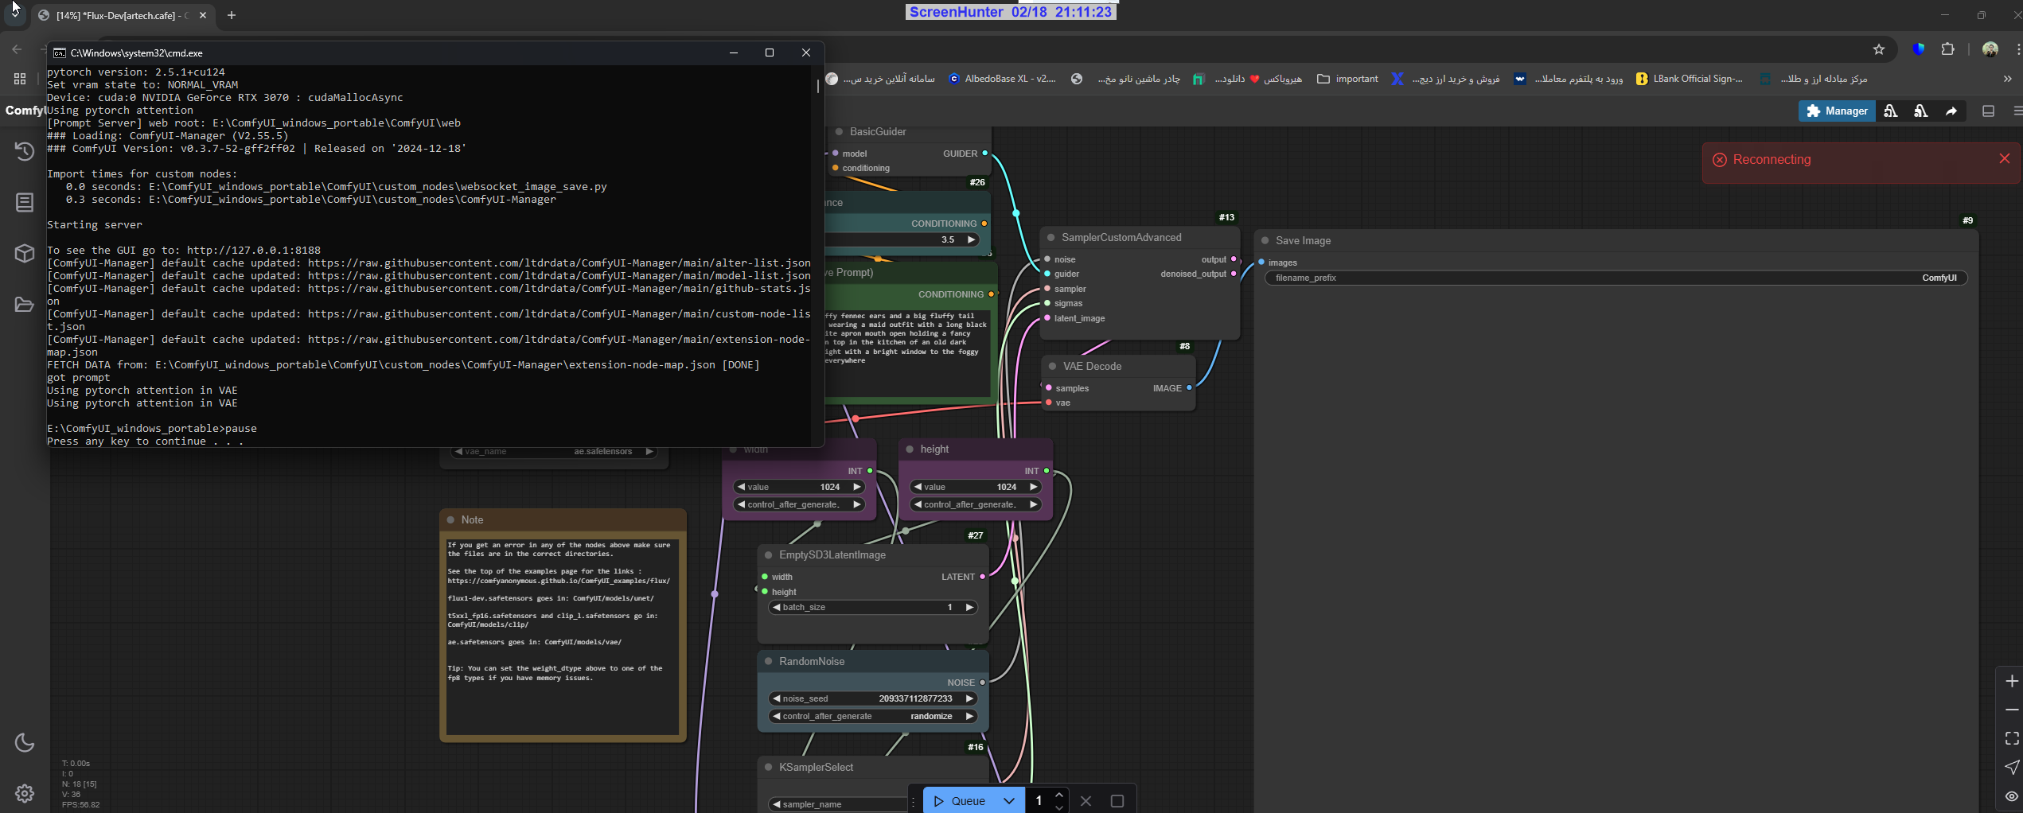Click the share workflow arrow icon

pos(1951,111)
